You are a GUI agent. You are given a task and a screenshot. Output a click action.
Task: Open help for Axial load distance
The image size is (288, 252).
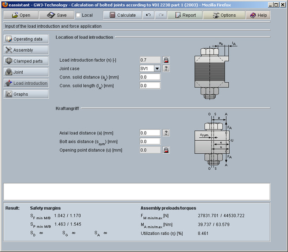click(166, 133)
